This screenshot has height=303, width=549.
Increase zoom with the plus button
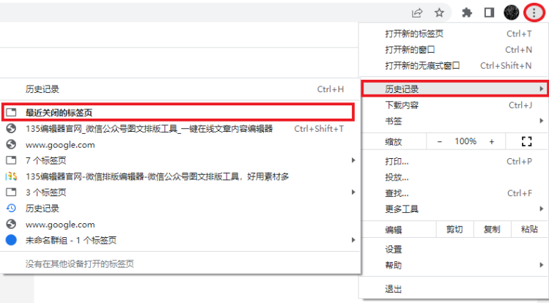[x=491, y=141]
